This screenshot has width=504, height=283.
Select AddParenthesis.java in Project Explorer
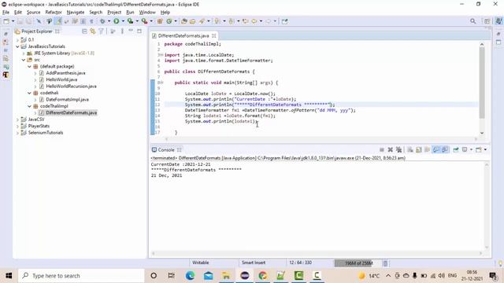click(65, 73)
